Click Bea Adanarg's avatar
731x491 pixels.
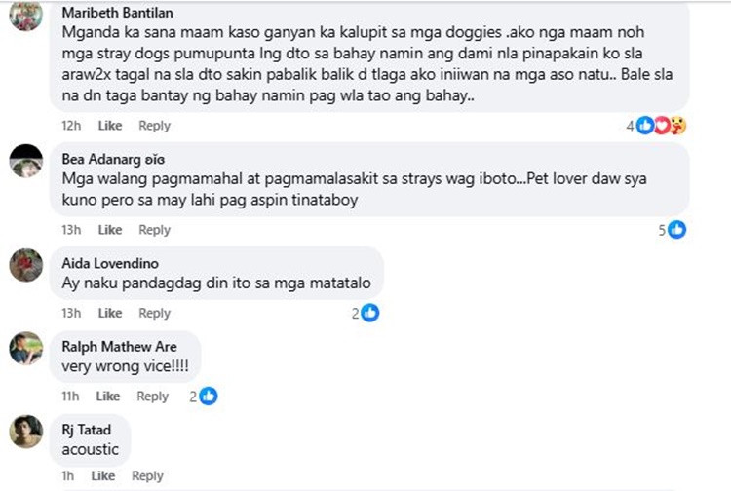click(x=26, y=161)
